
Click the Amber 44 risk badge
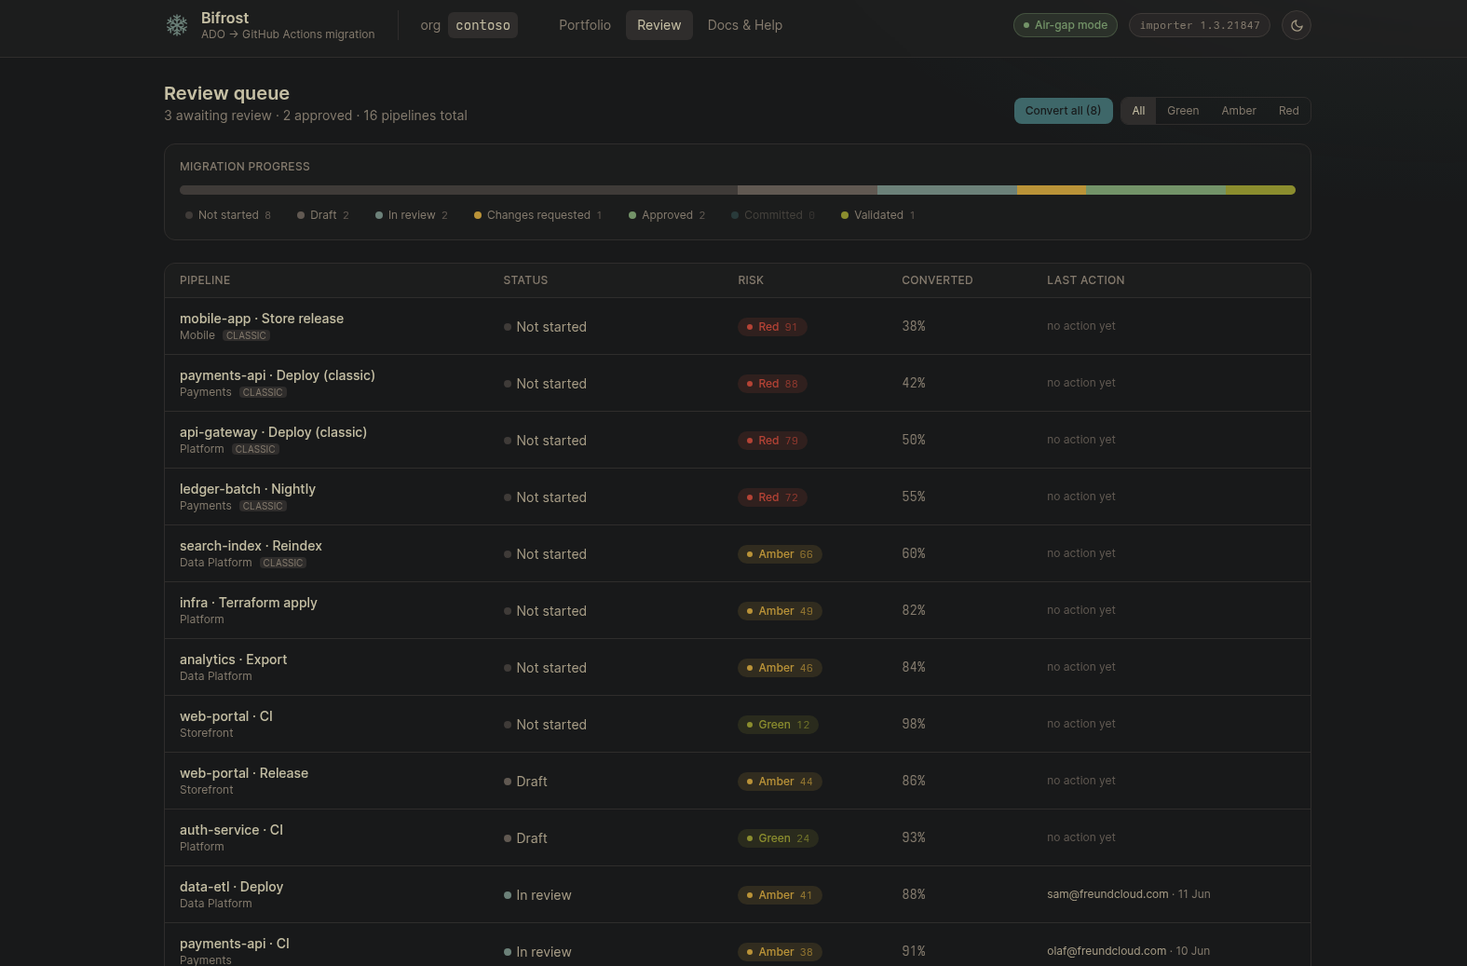[780, 782]
